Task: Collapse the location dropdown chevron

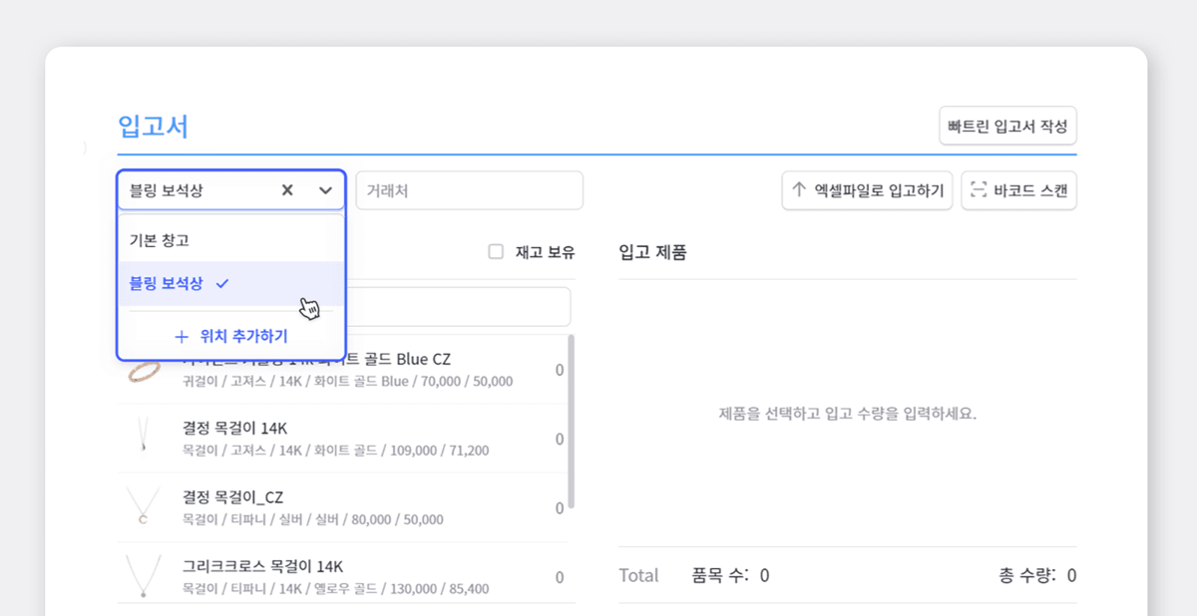Action: [325, 190]
